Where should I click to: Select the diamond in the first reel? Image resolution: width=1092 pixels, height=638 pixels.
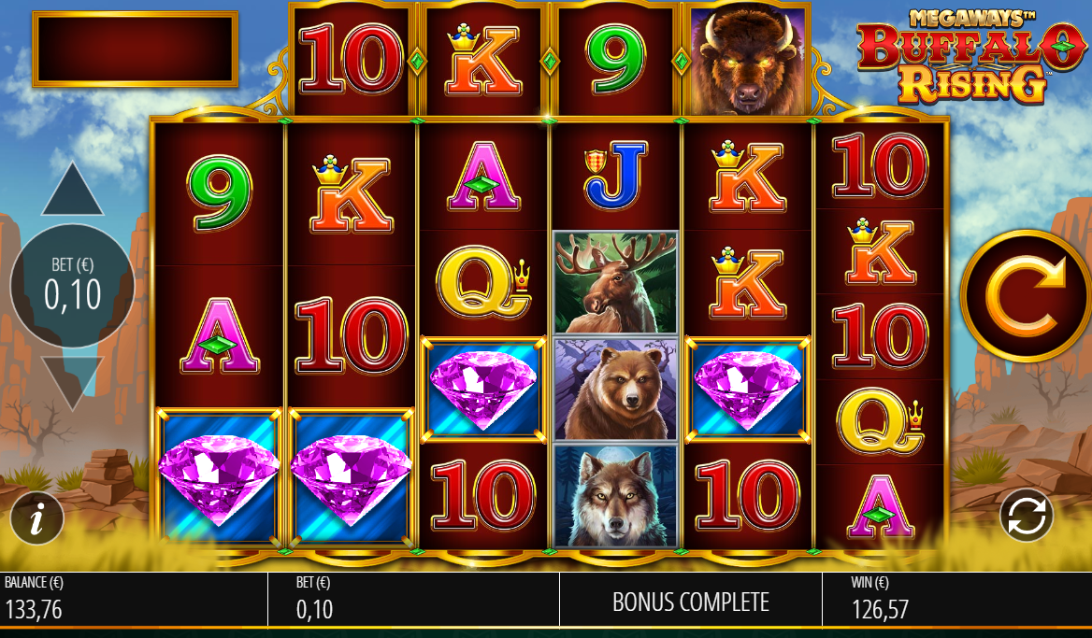coord(219,477)
